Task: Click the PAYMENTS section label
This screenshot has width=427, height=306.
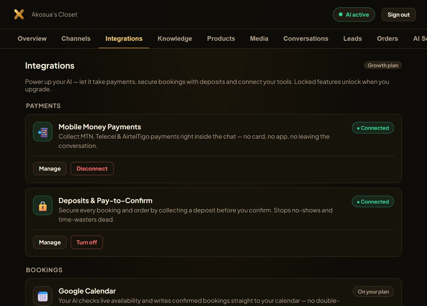Action: (43, 106)
